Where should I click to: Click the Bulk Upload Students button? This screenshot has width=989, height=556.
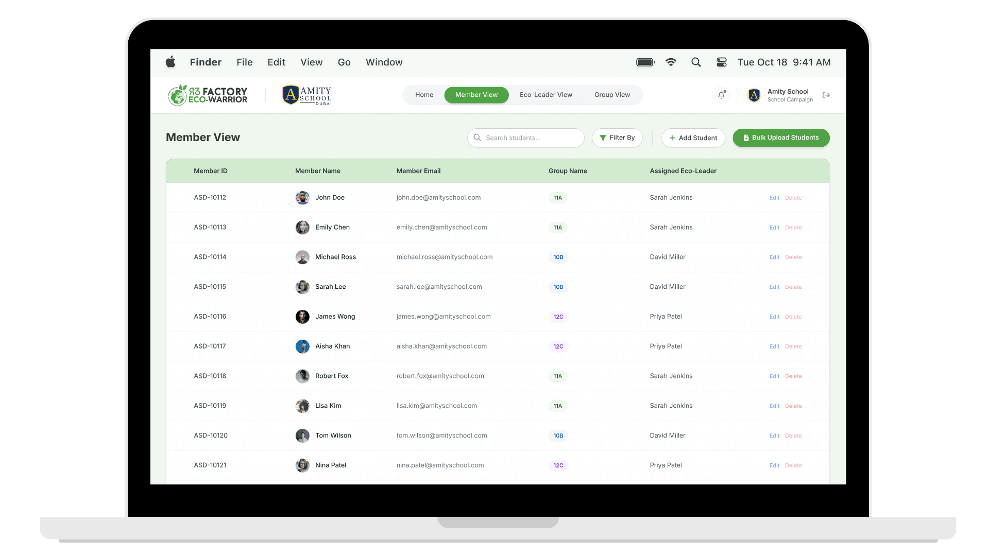(x=781, y=138)
